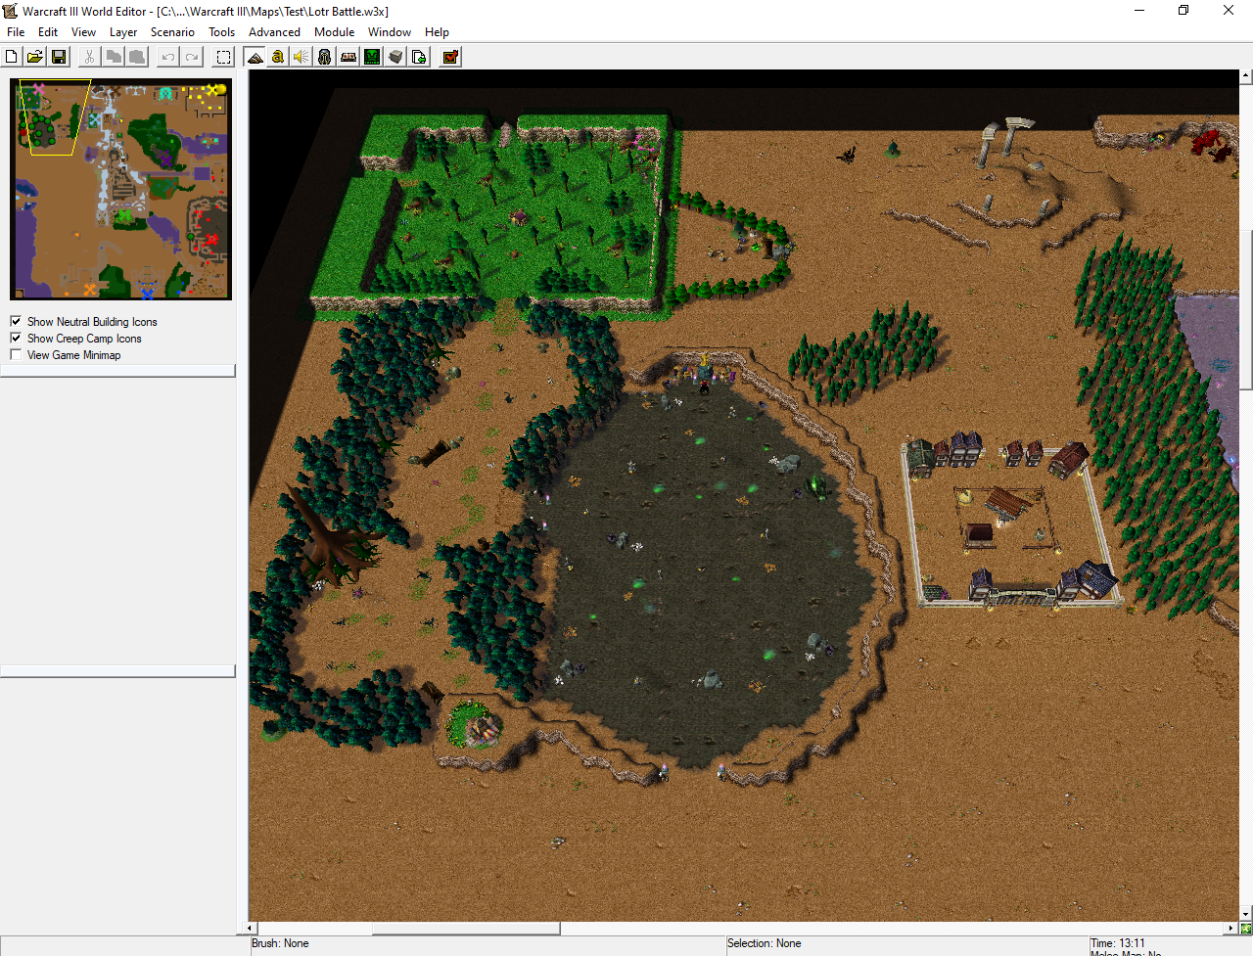The width and height of the screenshot is (1253, 956).
Task: Save the map using the floppy disk icon
Action: point(59,57)
